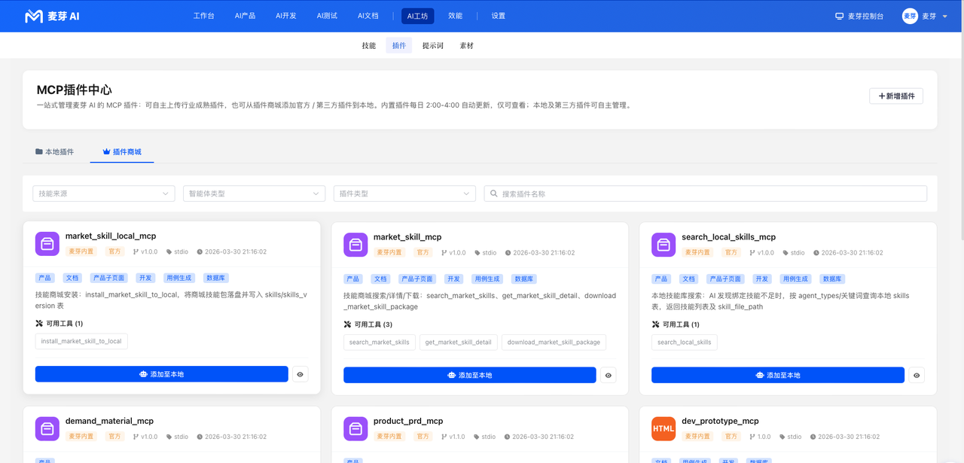Image resolution: width=964 pixels, height=463 pixels.
Task: Click the search_local_skills_mcp title
Action: click(x=728, y=237)
